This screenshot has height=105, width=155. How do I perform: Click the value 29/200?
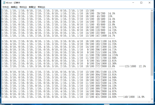101,14
